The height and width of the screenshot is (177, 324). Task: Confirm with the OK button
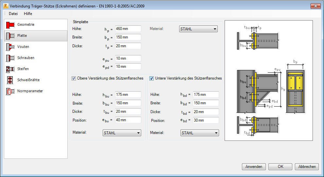click(x=280, y=167)
